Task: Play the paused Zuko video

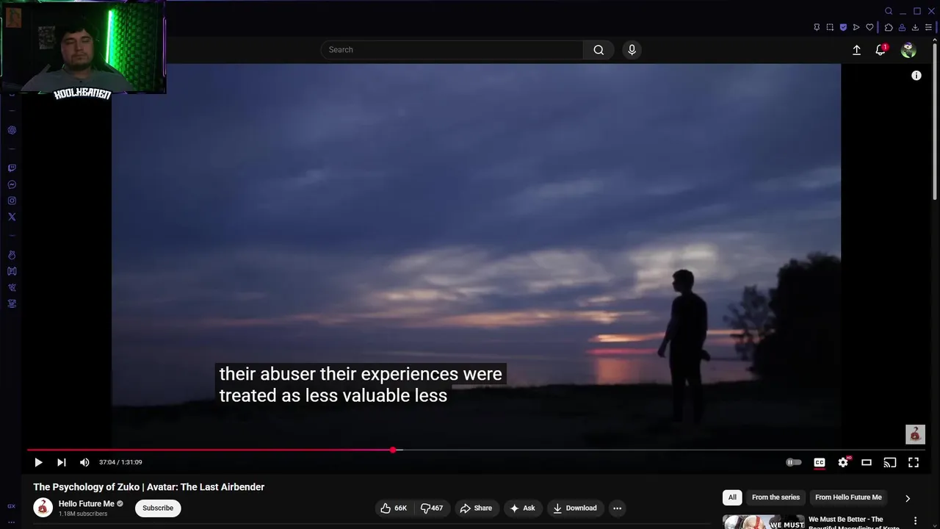Action: click(38, 462)
